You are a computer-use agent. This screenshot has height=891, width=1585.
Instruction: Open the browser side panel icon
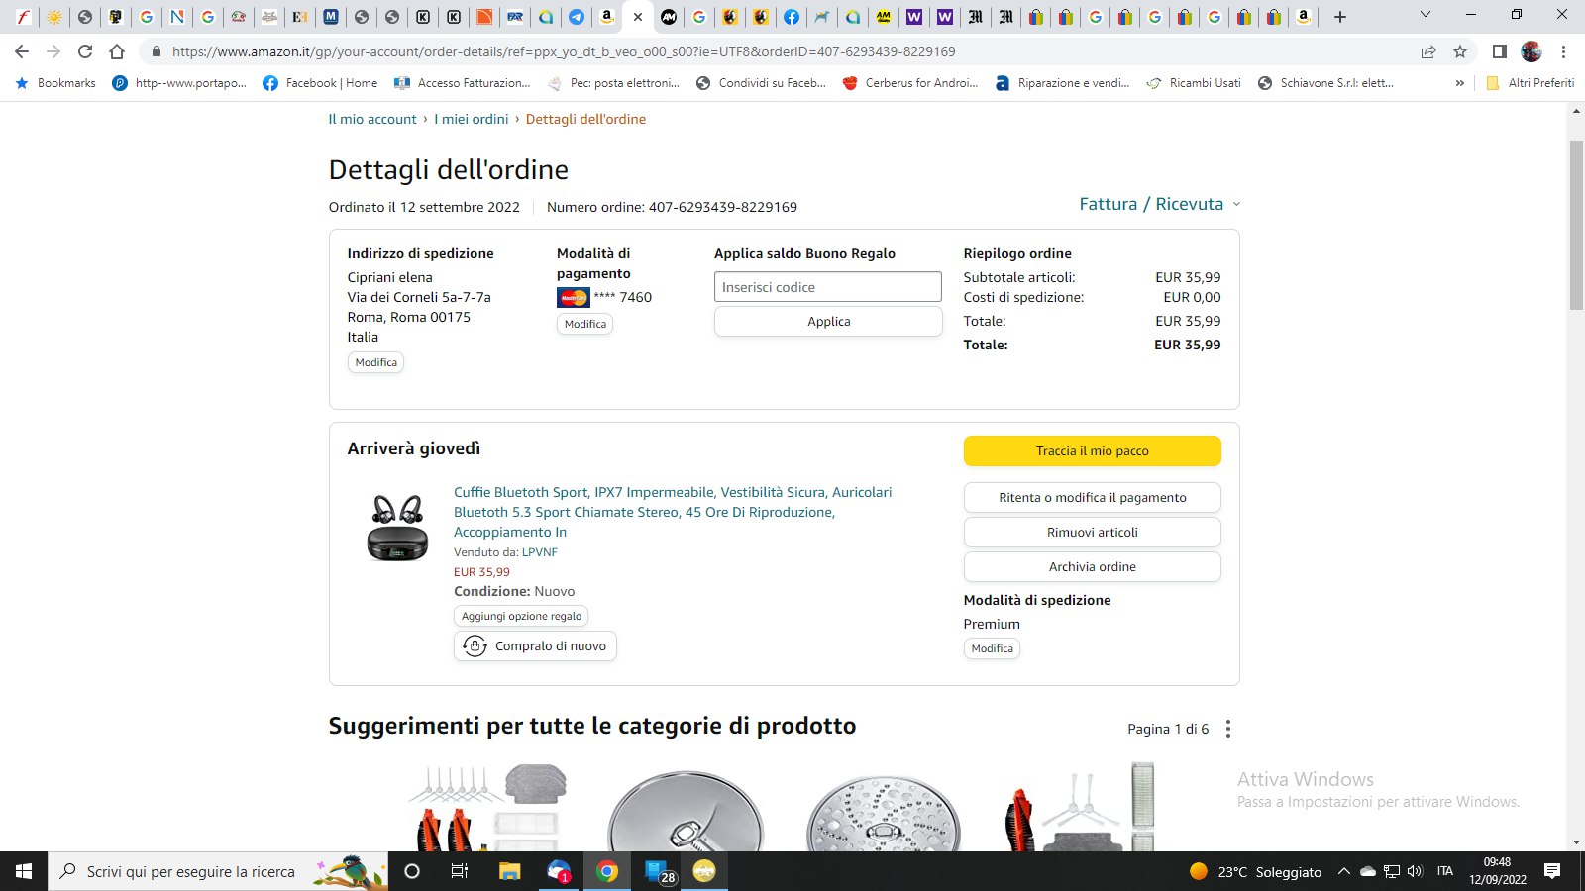(x=1499, y=51)
